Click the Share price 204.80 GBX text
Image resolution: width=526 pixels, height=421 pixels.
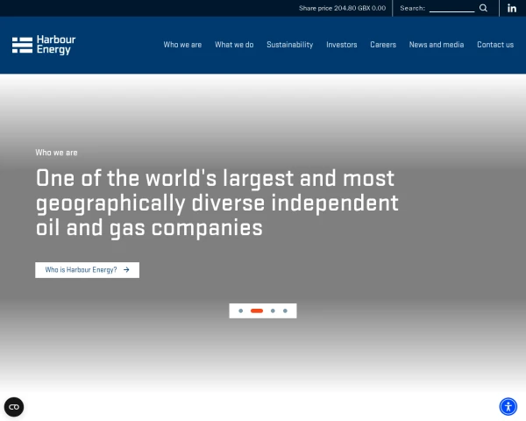[x=342, y=8]
